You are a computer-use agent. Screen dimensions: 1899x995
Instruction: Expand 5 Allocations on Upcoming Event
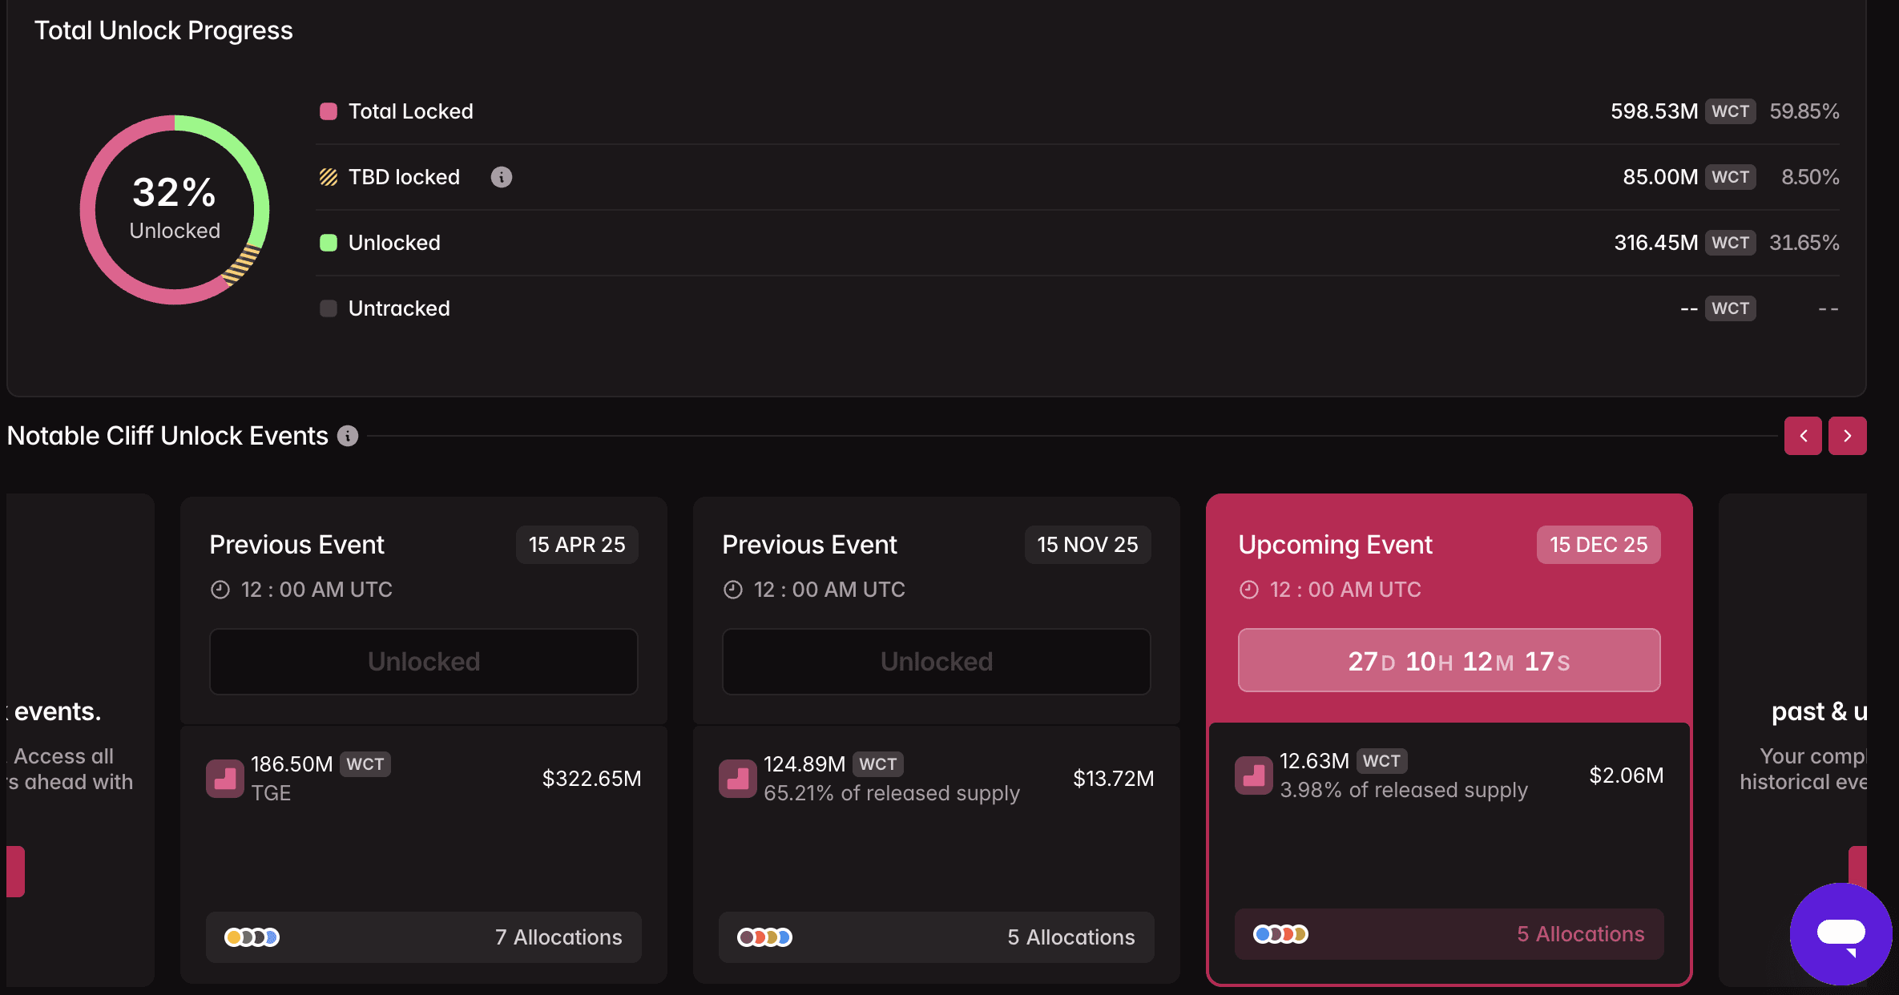[1449, 934]
